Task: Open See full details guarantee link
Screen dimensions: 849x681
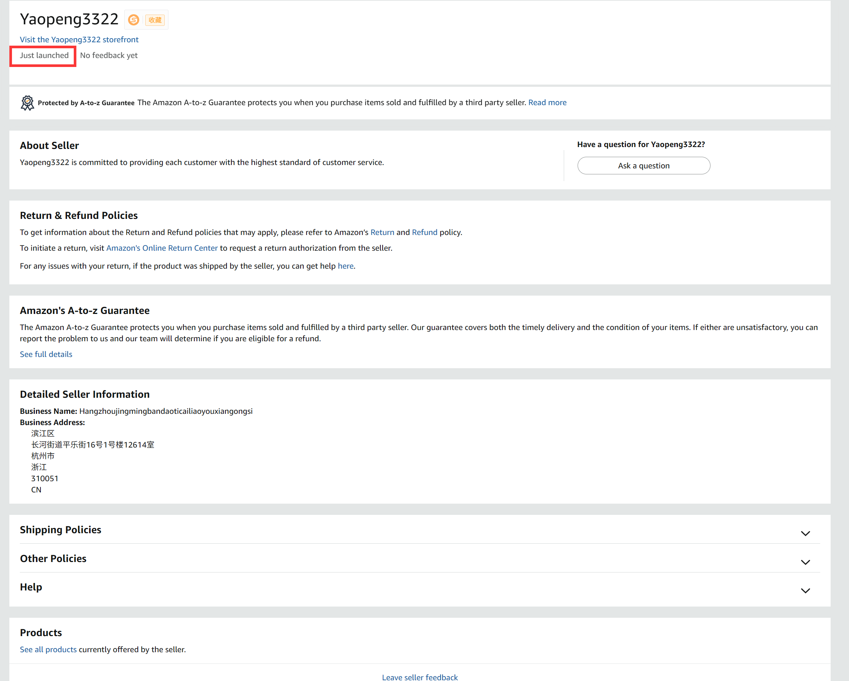Action: coord(46,354)
